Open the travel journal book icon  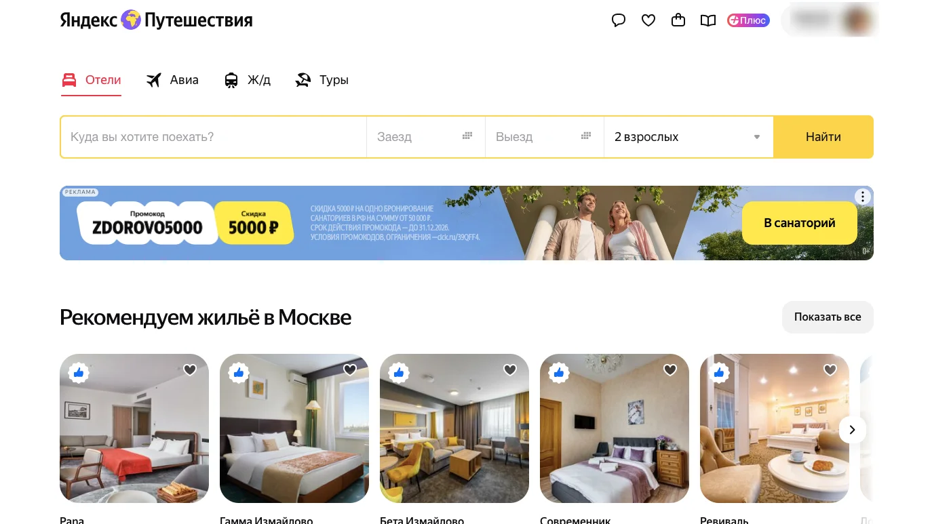pos(708,20)
